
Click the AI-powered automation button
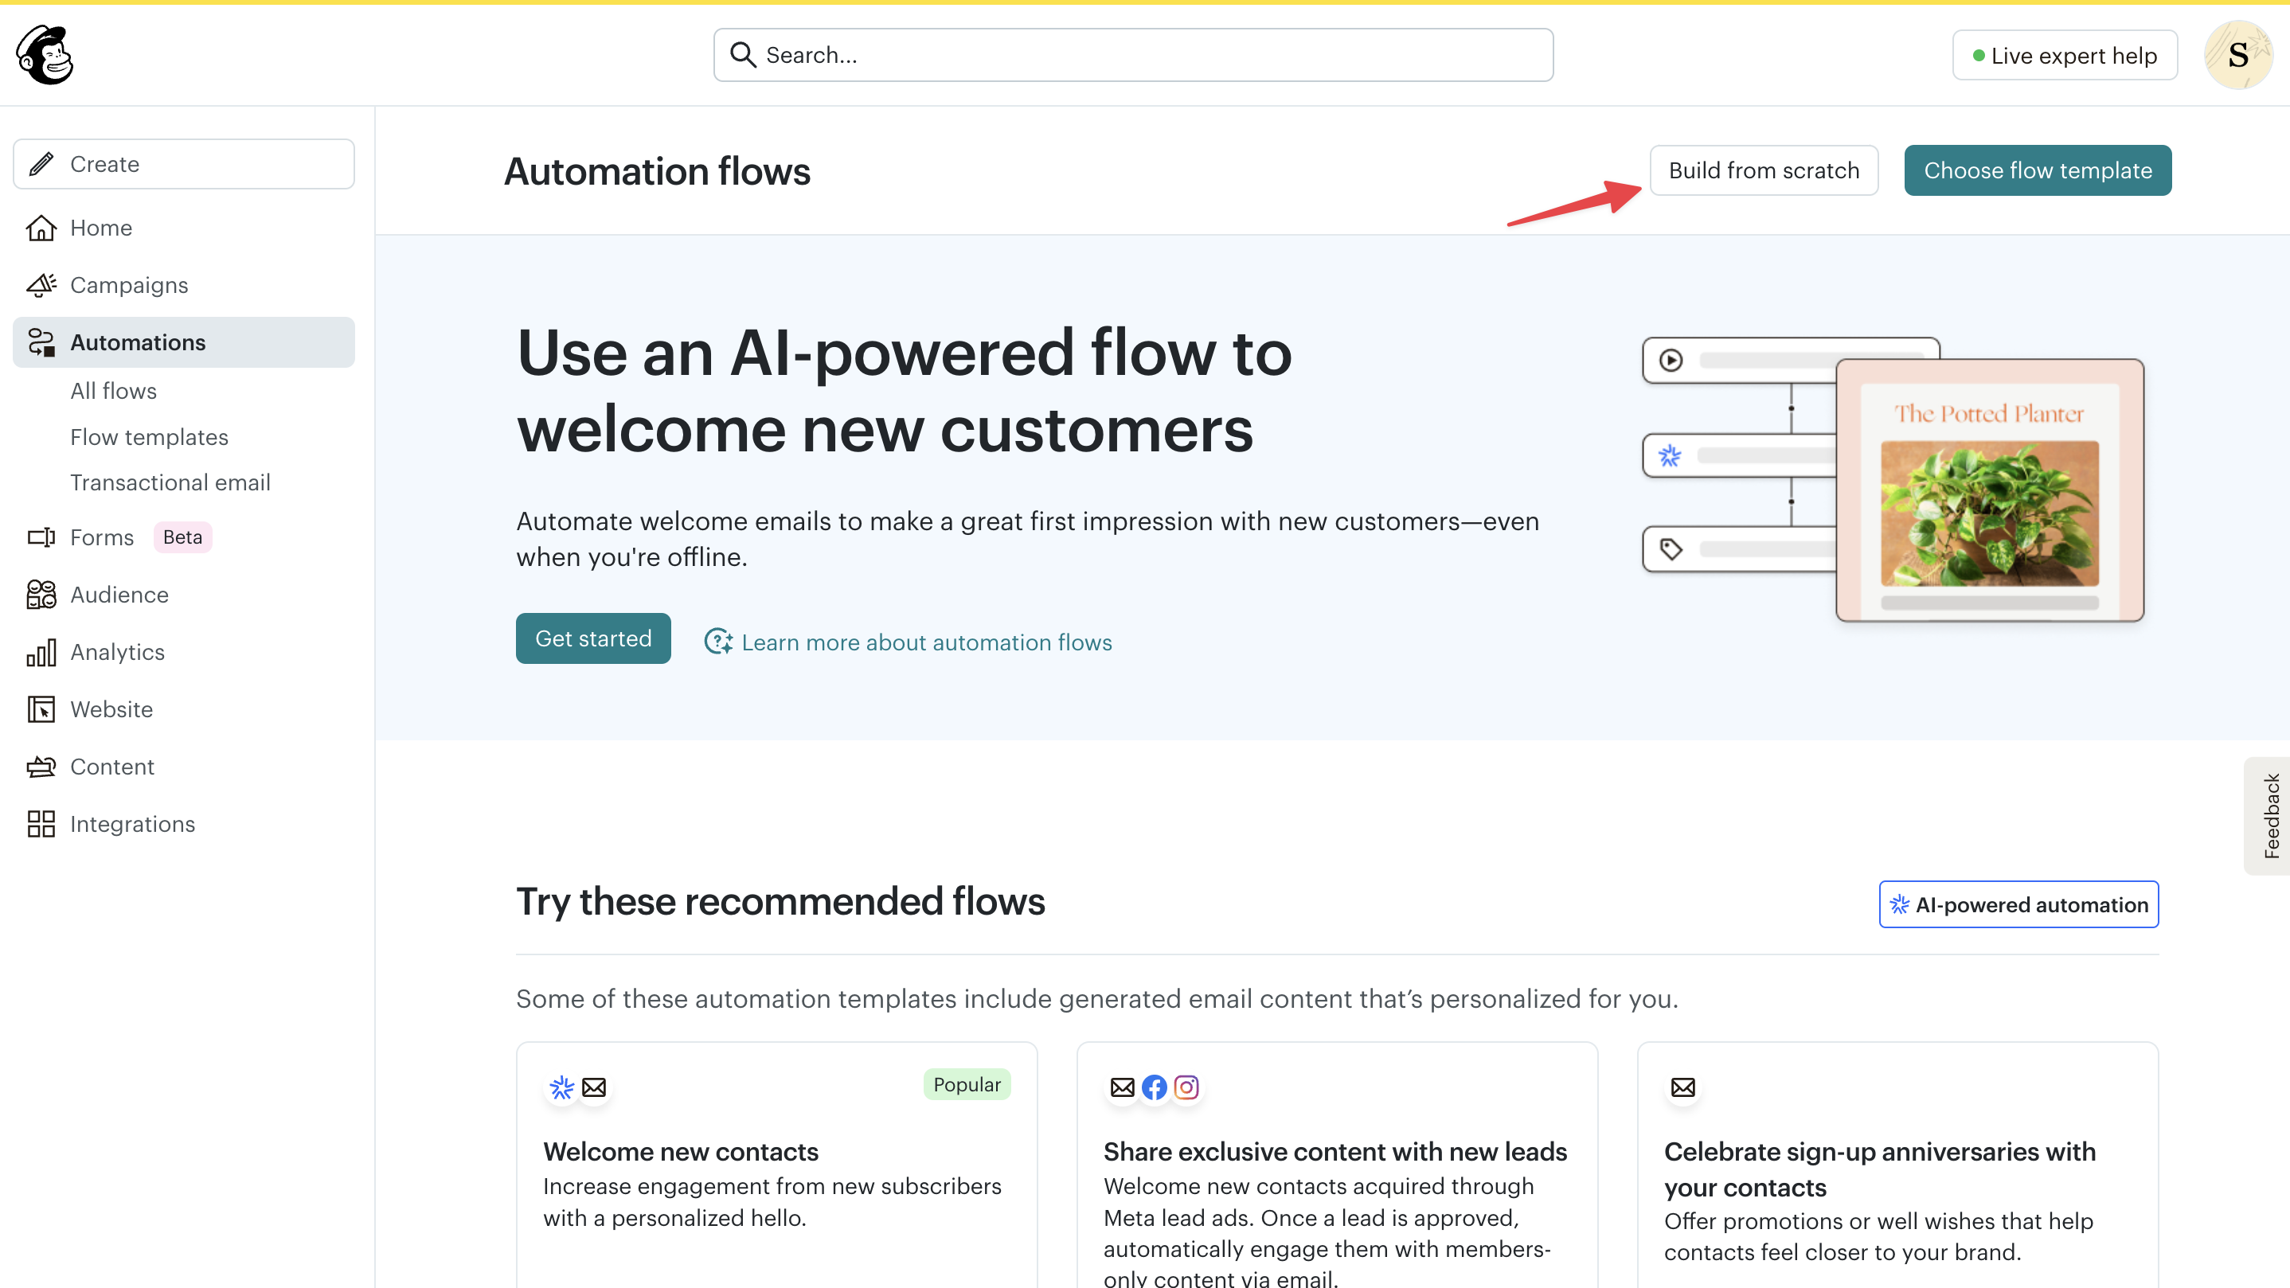click(x=2018, y=904)
